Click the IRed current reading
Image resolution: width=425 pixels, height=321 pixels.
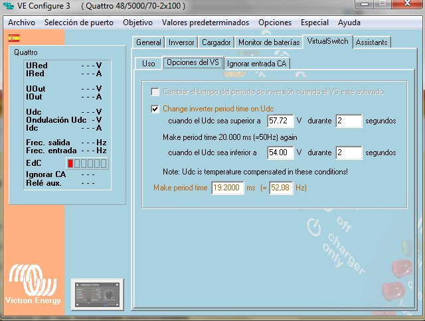(92, 74)
